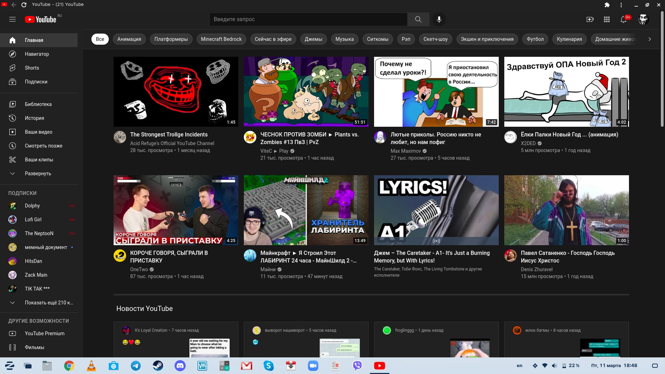Open the browser extensions puzzle icon
The image size is (665, 374).
(607, 5)
